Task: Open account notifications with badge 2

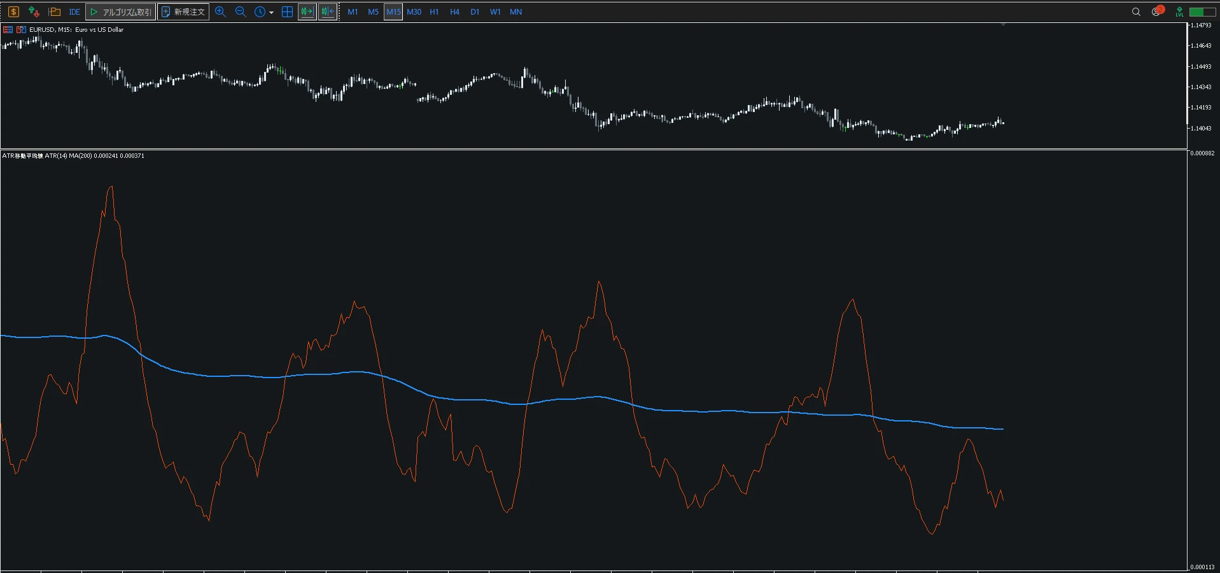Action: pos(1157,11)
